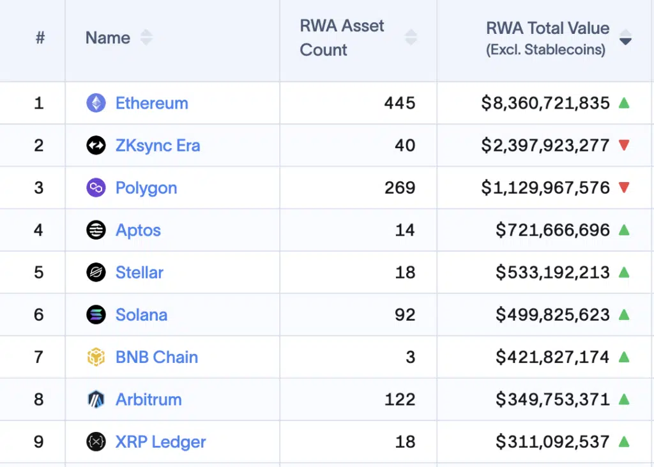Image resolution: width=654 pixels, height=467 pixels.
Task: Click the XRP Ledger logo icon
Action: click(96, 441)
